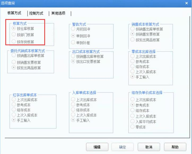
Task: Select the 按存货核算 radio option
Action: pos(14,42)
